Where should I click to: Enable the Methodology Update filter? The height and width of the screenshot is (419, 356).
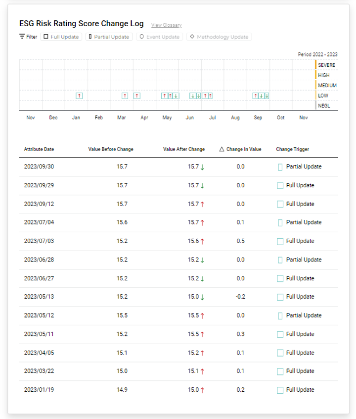pyautogui.click(x=219, y=37)
